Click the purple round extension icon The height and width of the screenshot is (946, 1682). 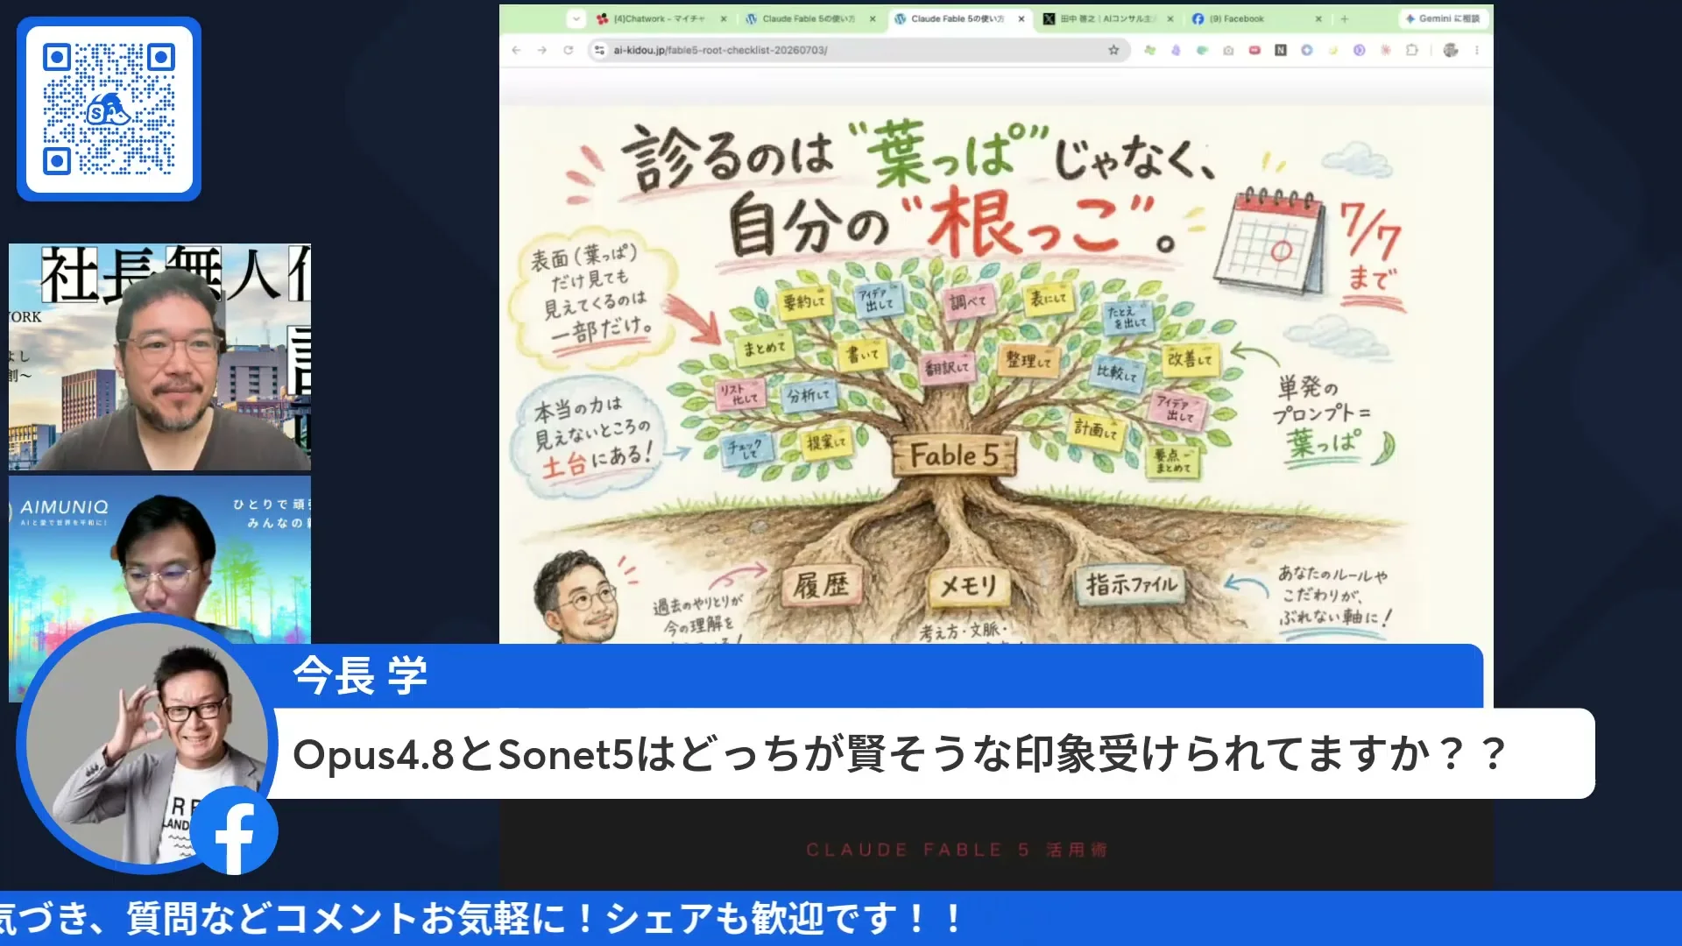point(1360,50)
